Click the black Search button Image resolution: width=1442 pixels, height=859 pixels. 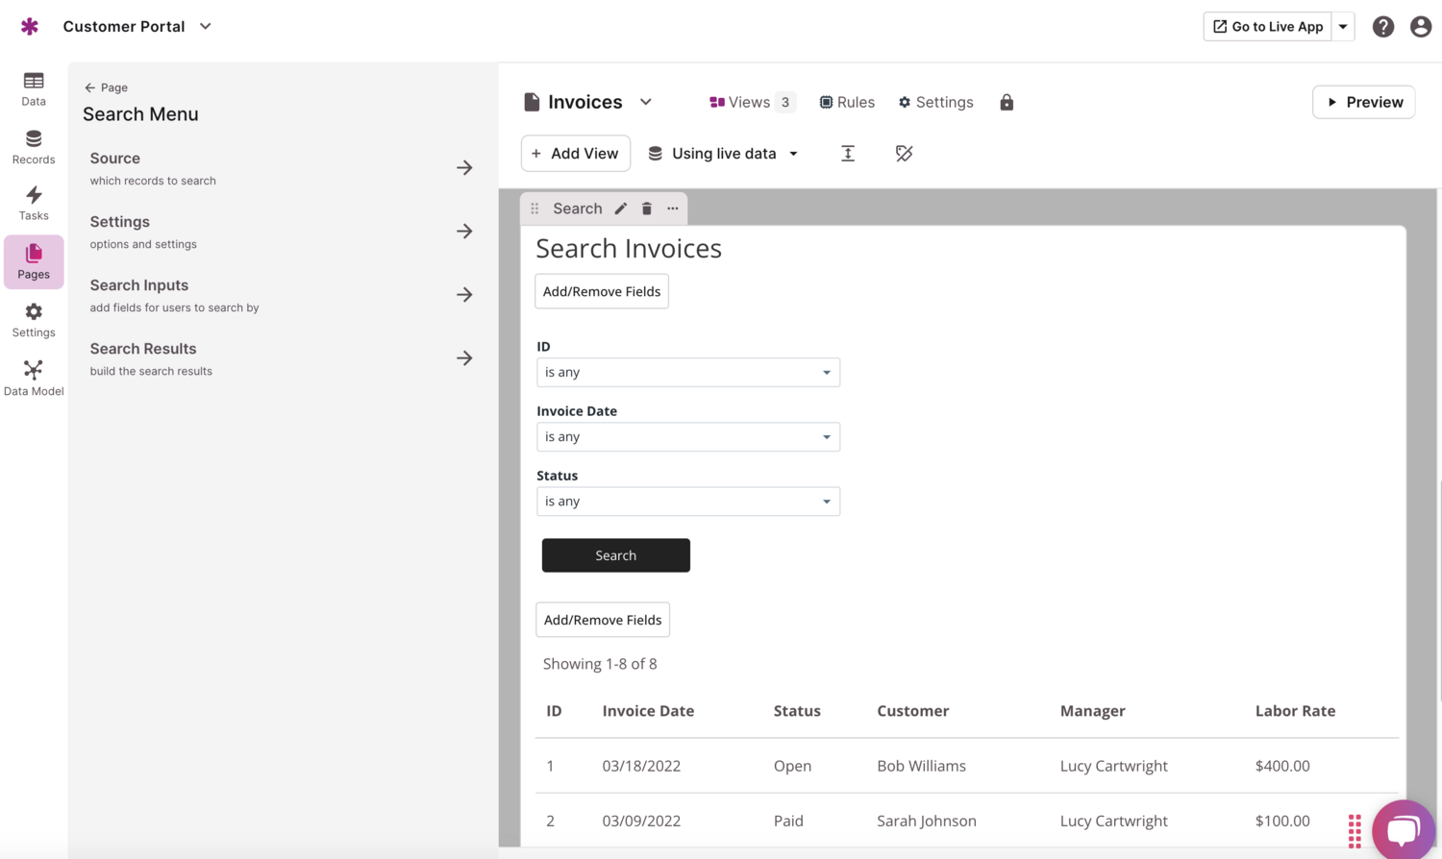(615, 555)
